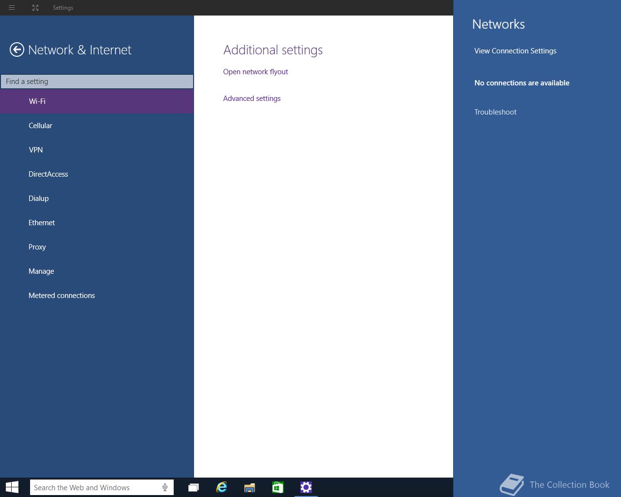Click the Network & Internet heading
The height and width of the screenshot is (497, 621).
coord(80,50)
